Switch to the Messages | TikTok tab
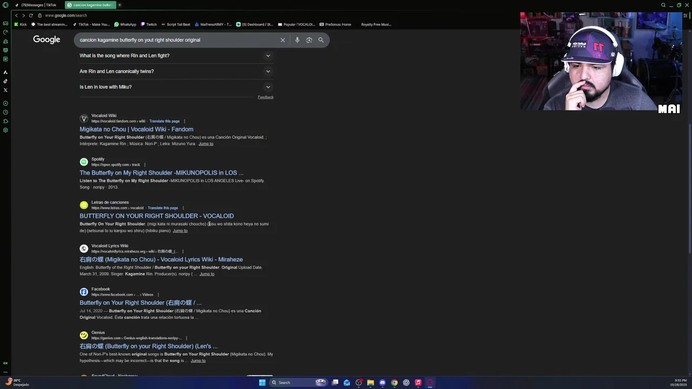The height and width of the screenshot is (389, 692). [36, 5]
